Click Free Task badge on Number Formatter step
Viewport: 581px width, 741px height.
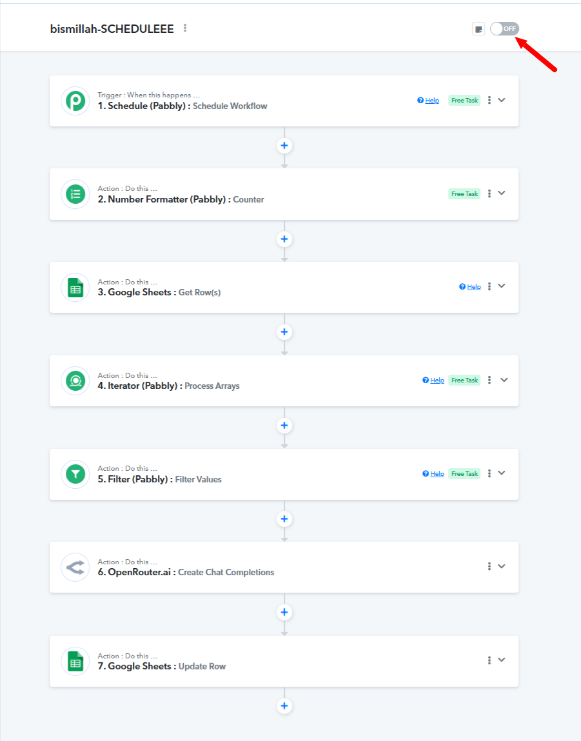point(464,193)
